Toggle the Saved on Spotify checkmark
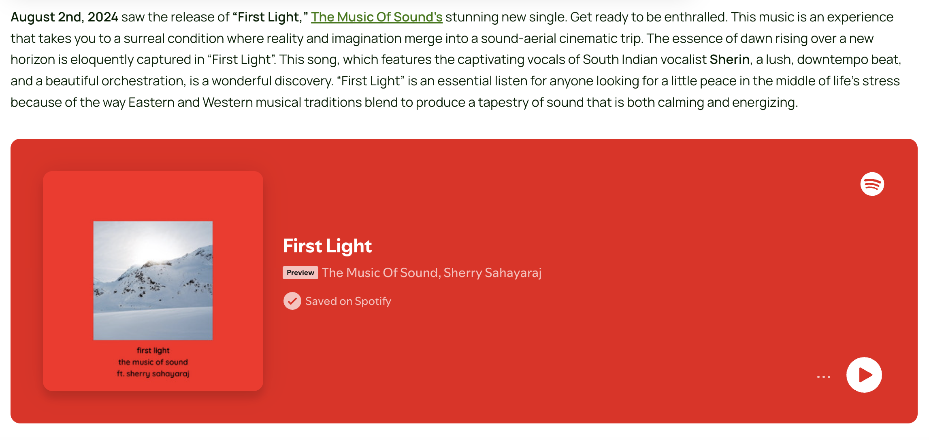Screen dimensions: 929x440 click(x=292, y=301)
